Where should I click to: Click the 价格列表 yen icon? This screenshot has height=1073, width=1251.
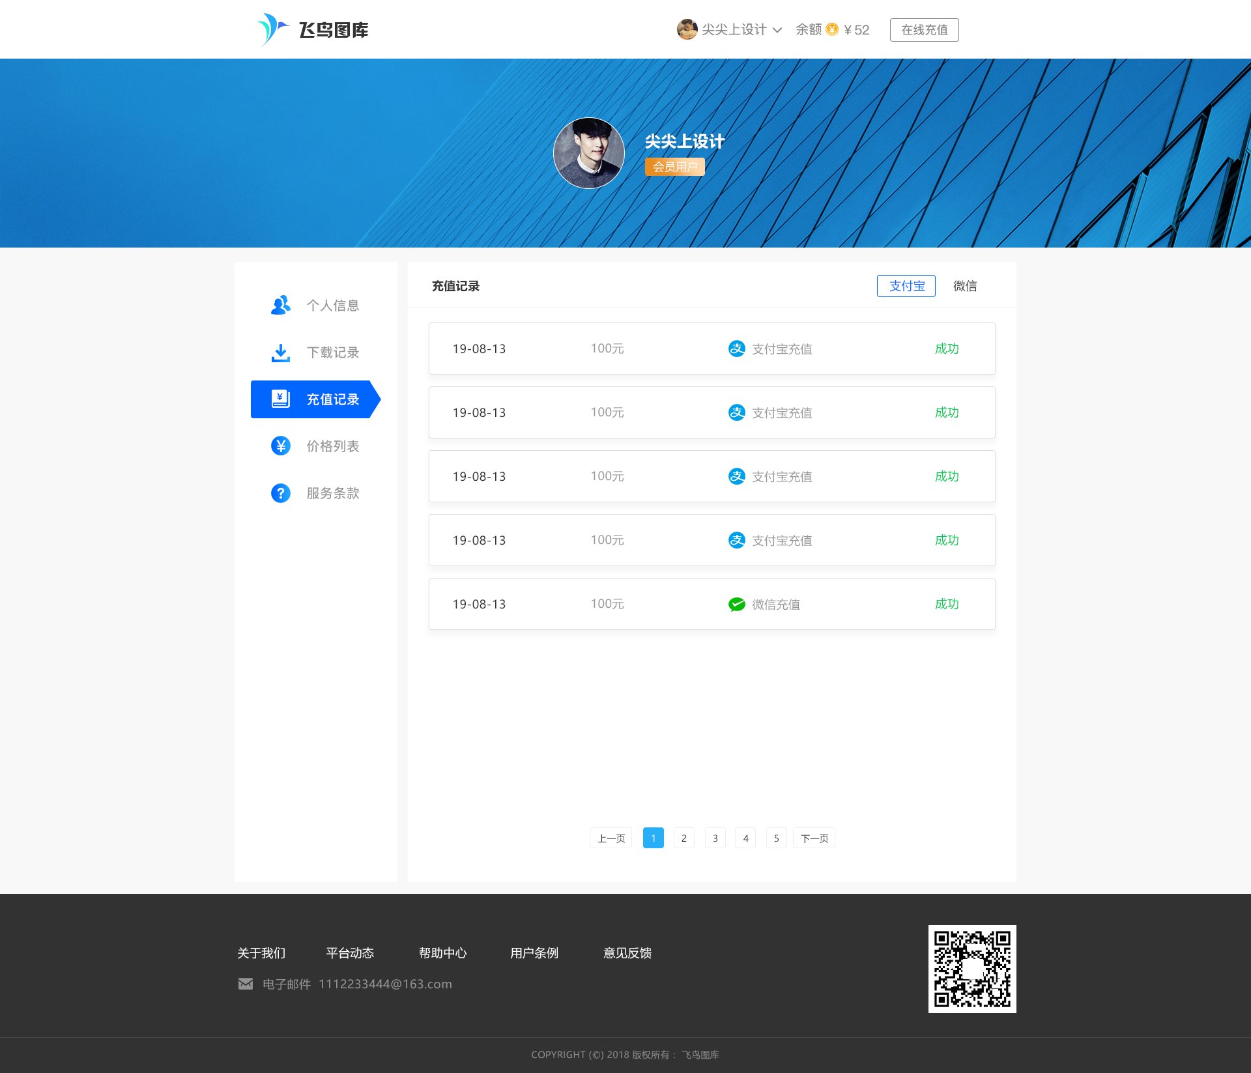(x=280, y=446)
